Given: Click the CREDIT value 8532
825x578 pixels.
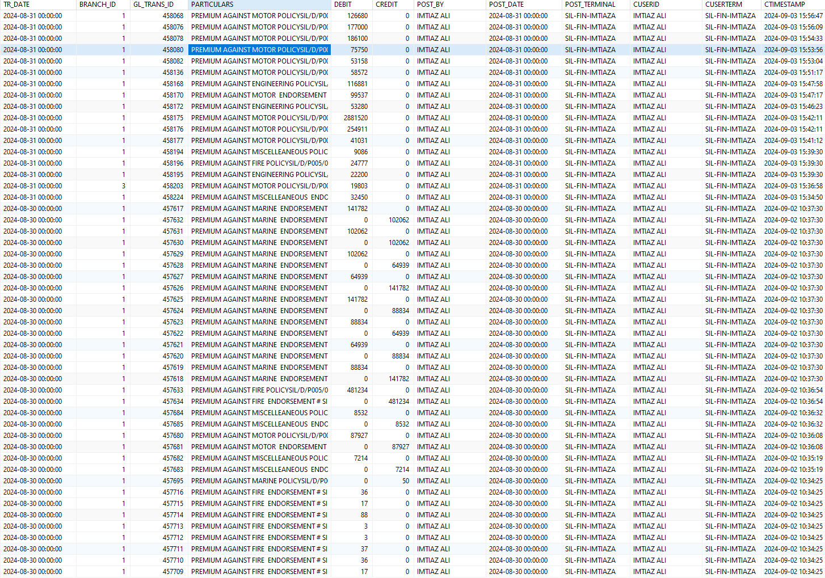Looking at the screenshot, I should [402, 424].
